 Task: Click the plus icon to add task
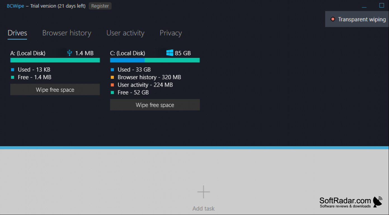[x=204, y=192]
